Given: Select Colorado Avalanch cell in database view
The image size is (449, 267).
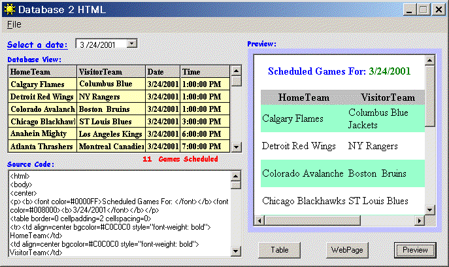Looking at the screenshot, I should coord(42,109).
